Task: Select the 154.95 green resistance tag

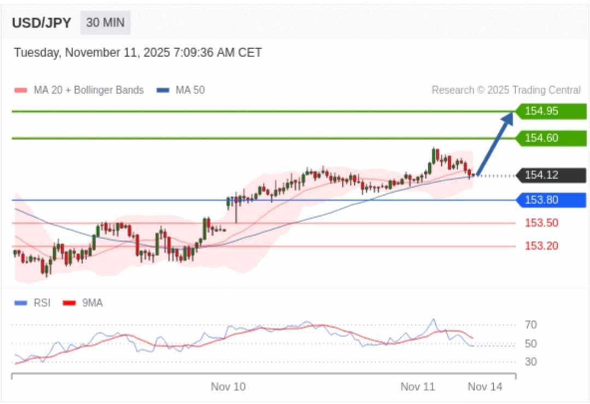Action: [x=551, y=111]
